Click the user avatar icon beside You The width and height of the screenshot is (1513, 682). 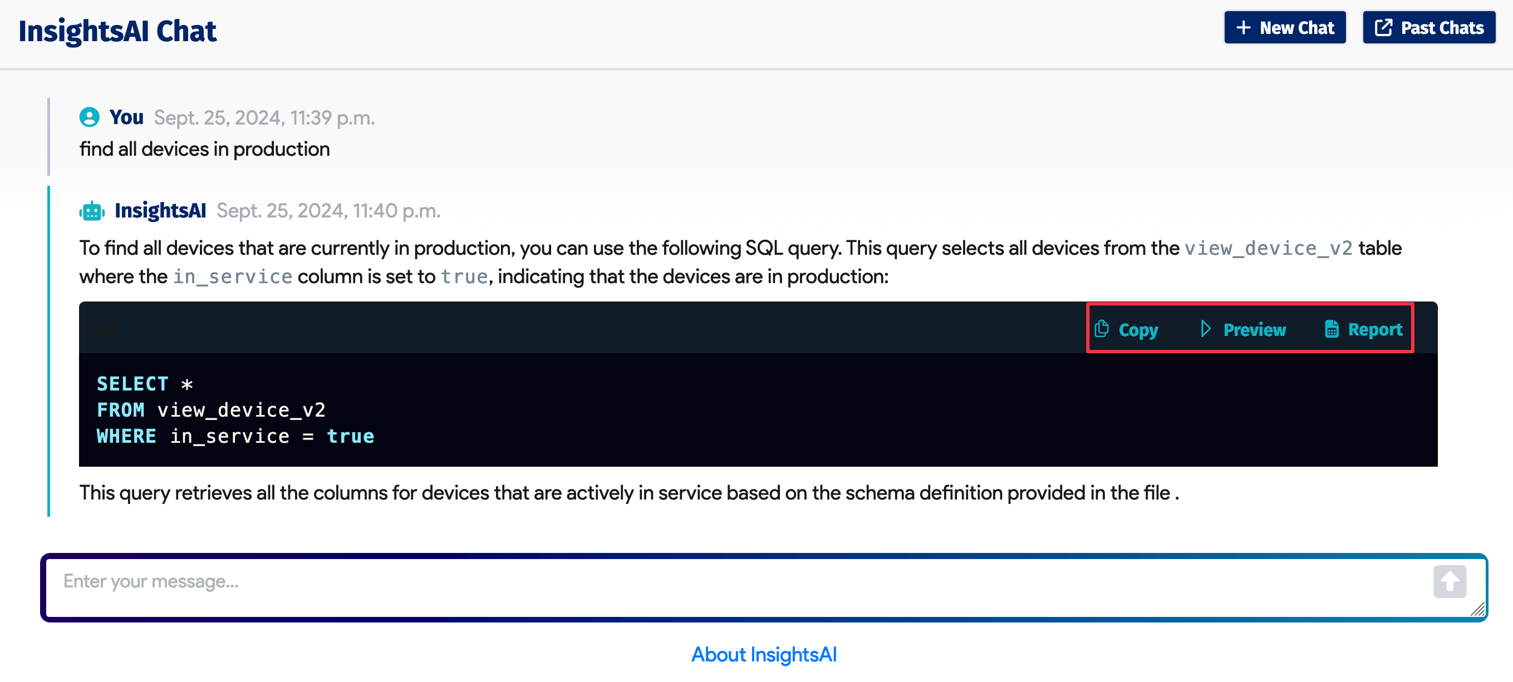pyautogui.click(x=89, y=117)
